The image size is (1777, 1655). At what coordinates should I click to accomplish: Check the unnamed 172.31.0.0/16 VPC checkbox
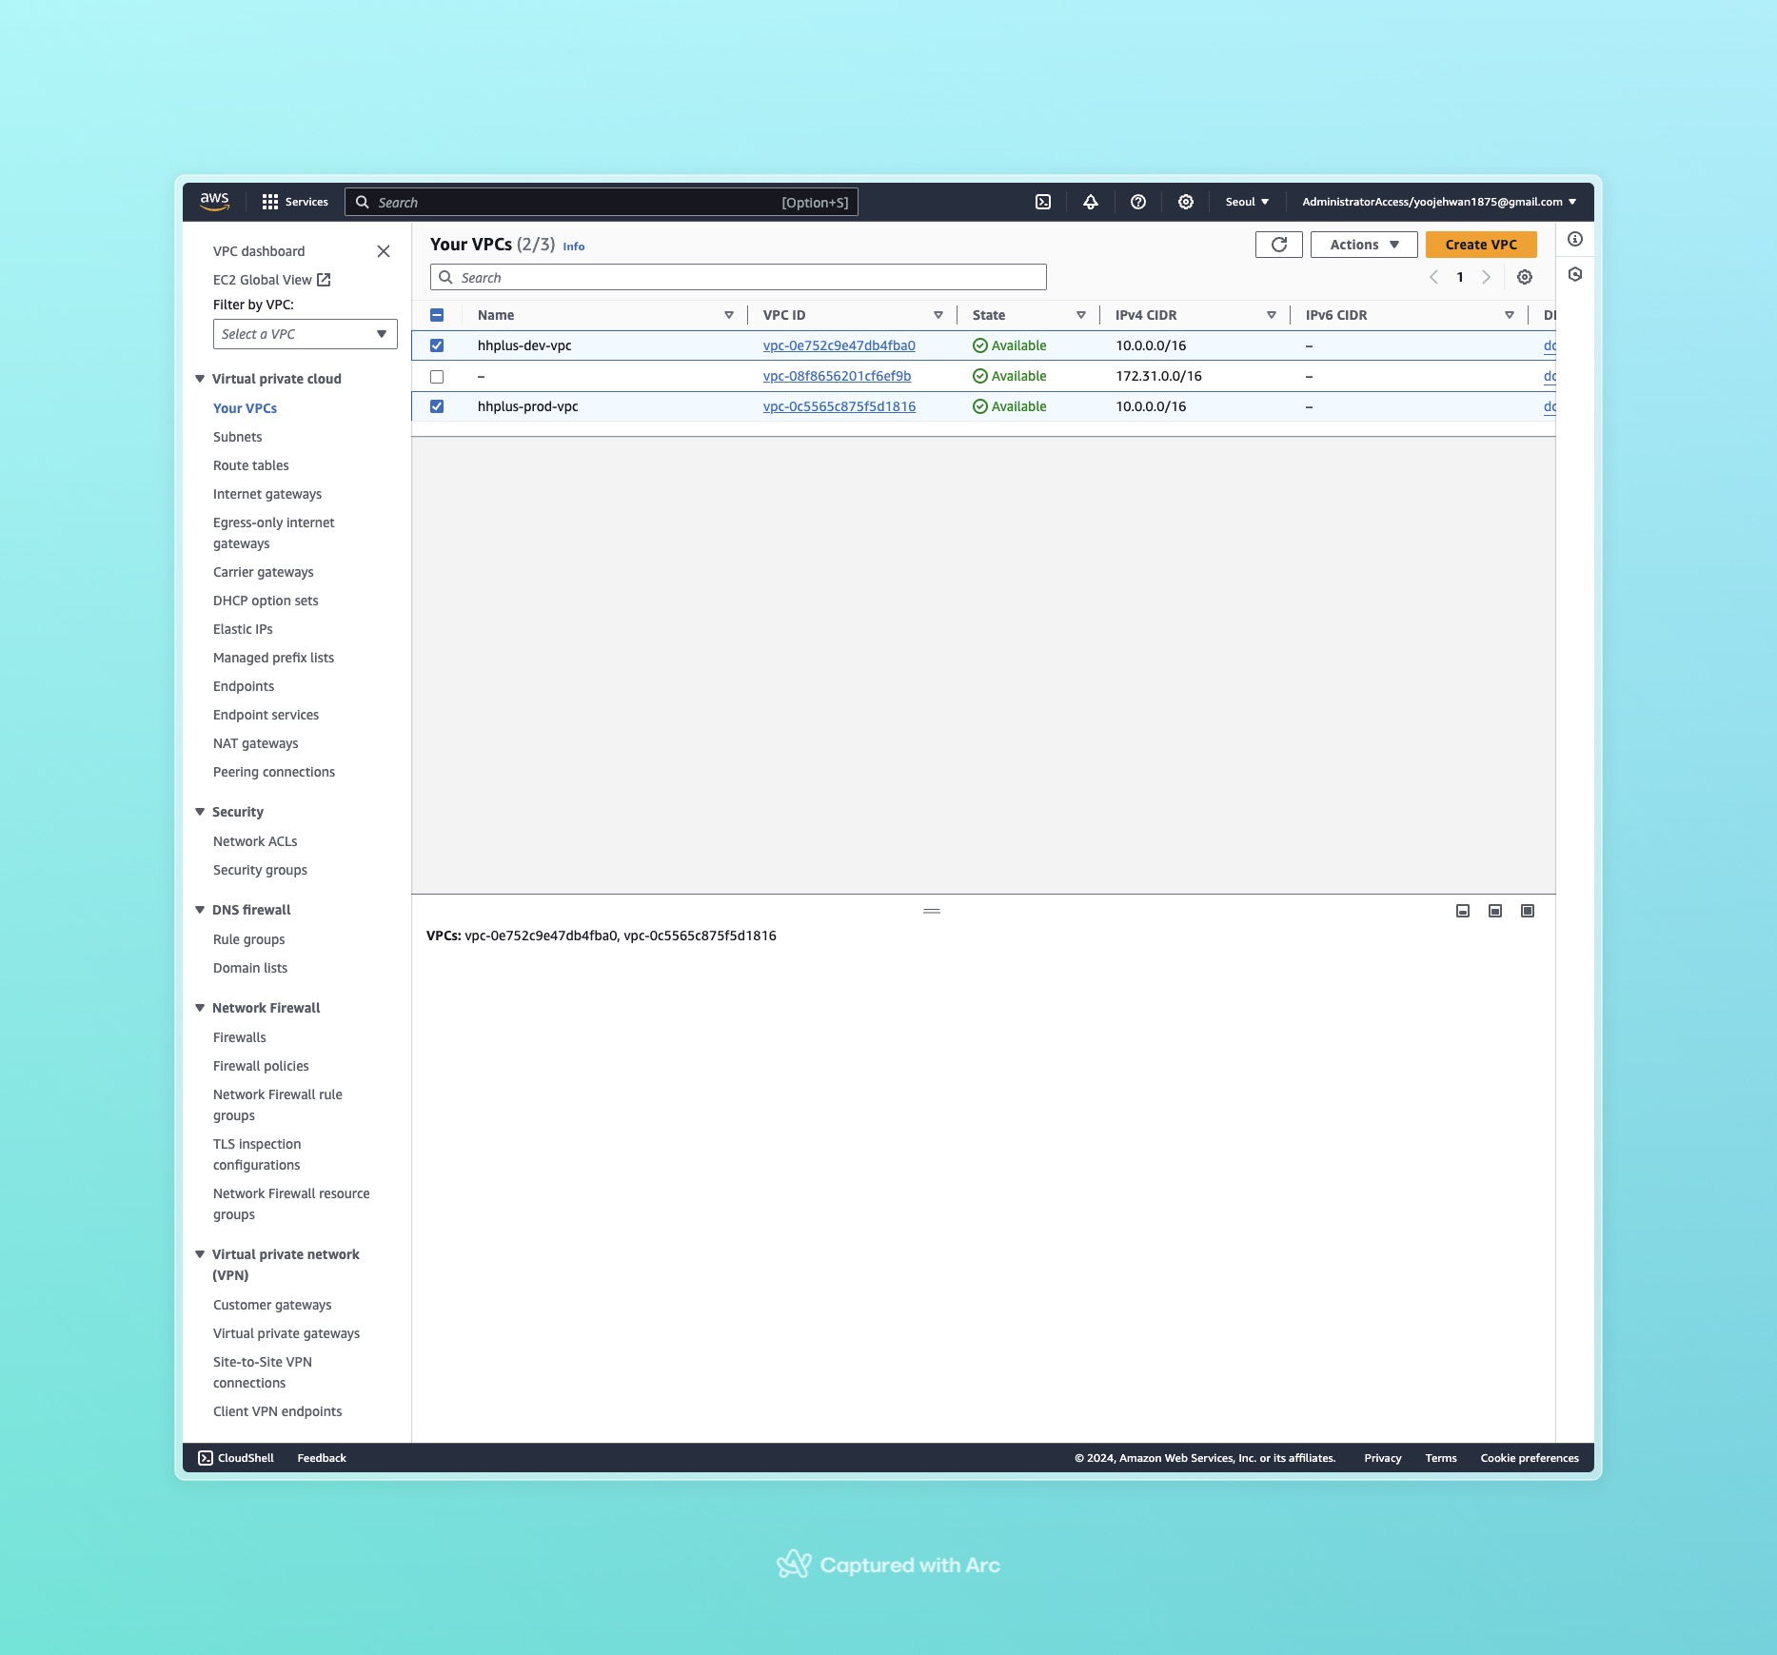(437, 377)
